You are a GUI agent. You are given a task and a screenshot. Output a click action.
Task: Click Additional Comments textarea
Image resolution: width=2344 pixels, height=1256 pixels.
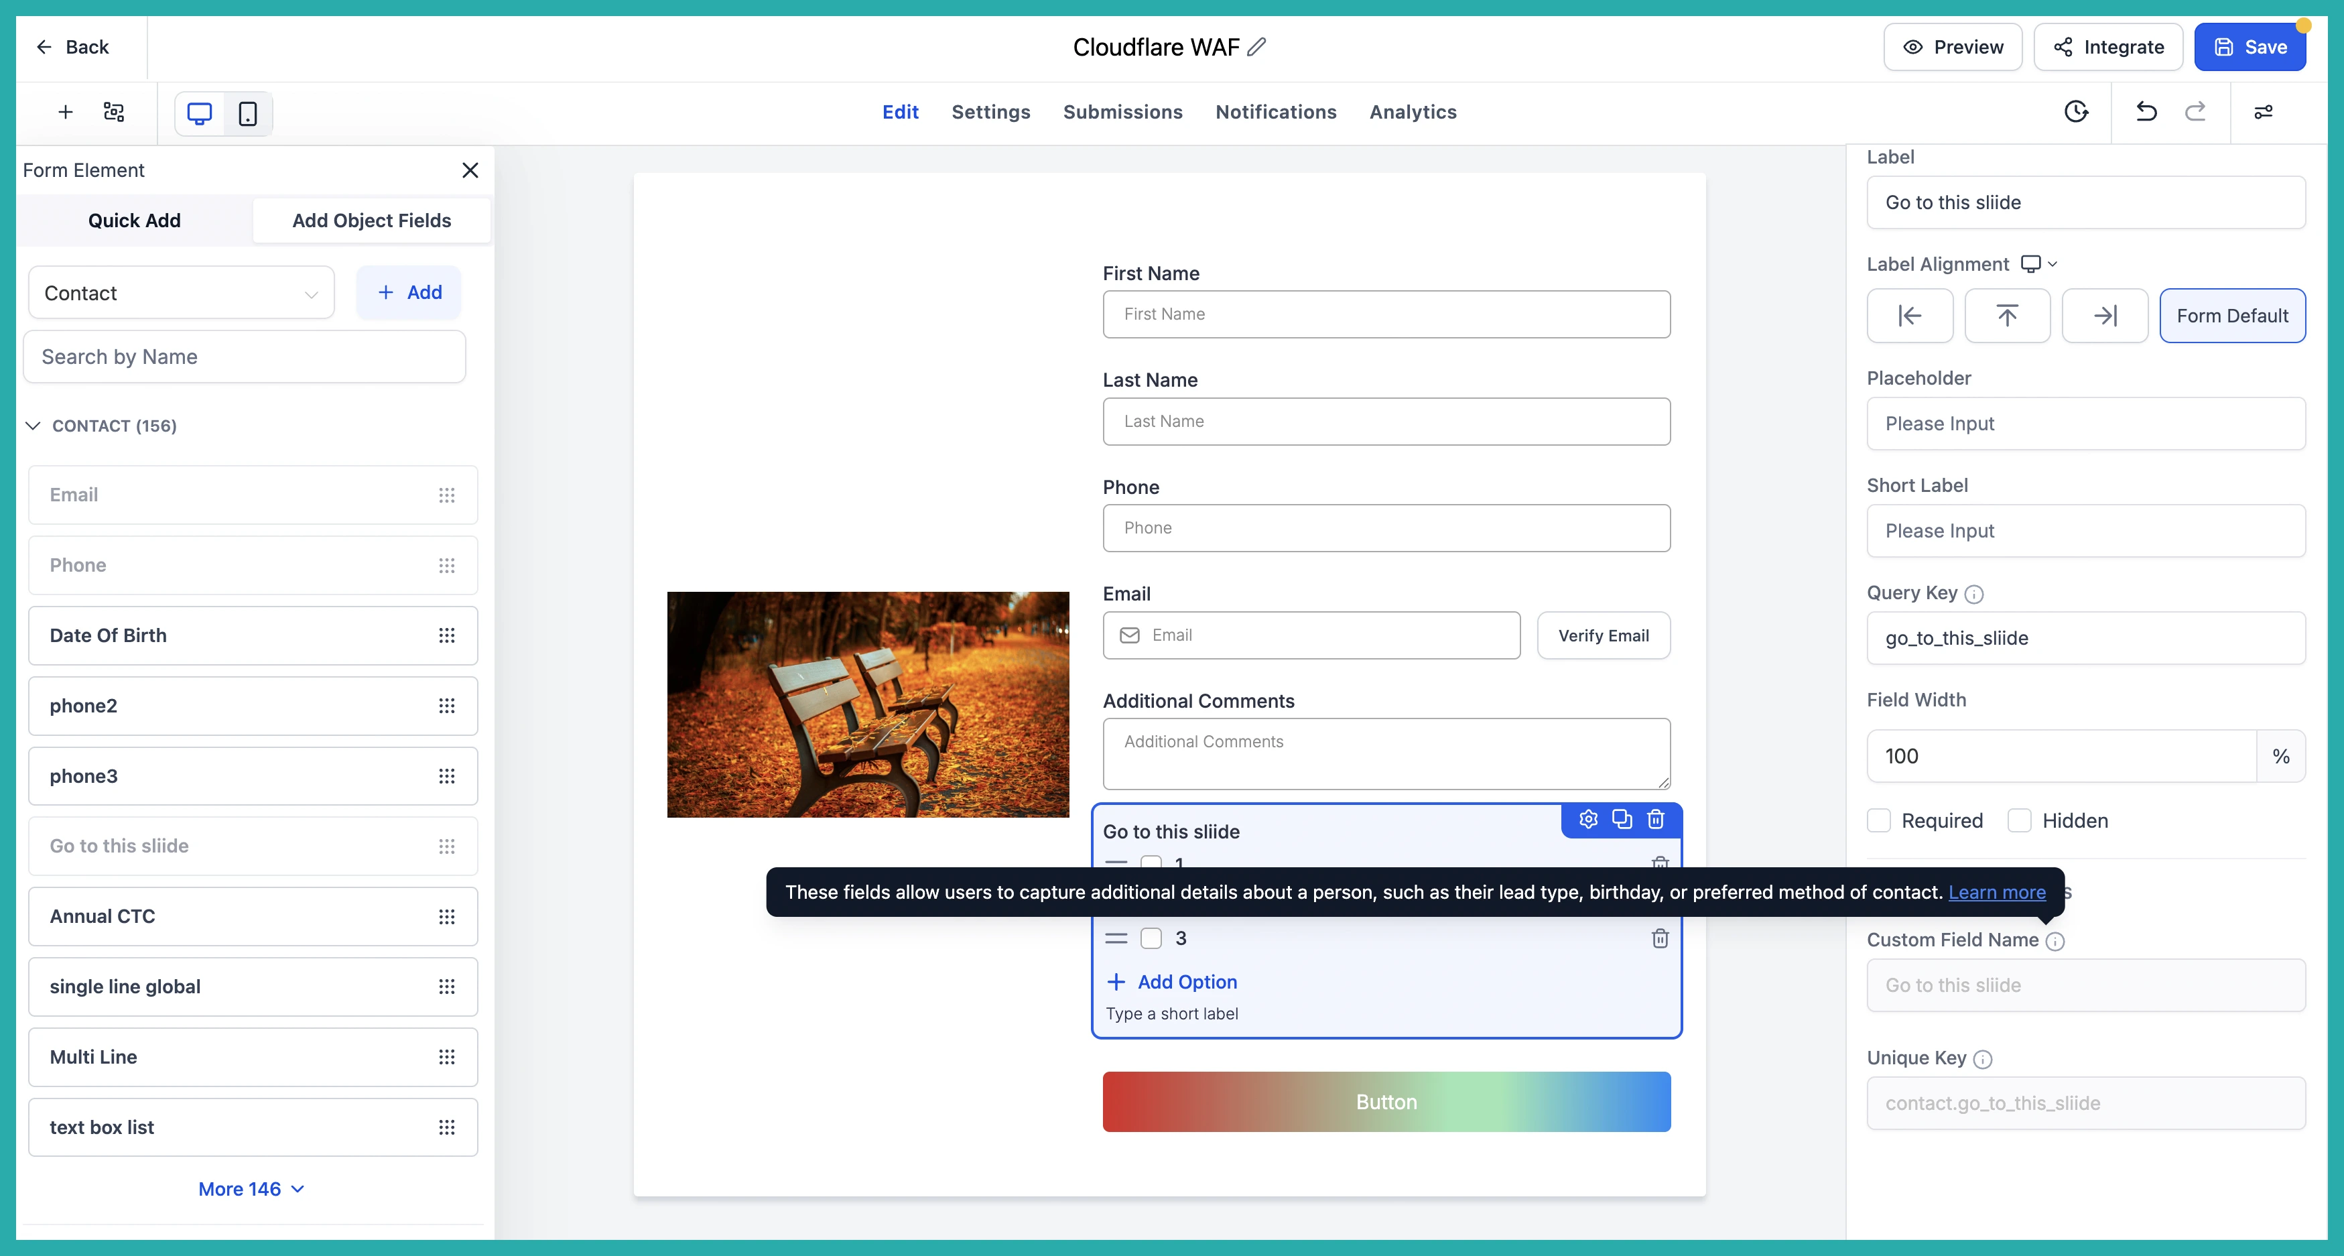[1386, 753]
